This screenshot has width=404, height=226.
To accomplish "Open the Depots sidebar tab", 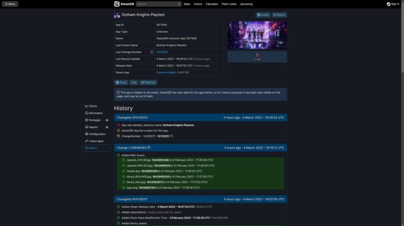I will [96, 127].
